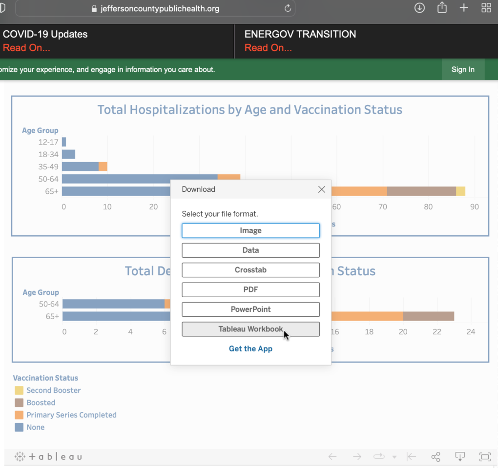The image size is (498, 468).
Task: Click the Safari downloads icon
Action: (x=419, y=8)
